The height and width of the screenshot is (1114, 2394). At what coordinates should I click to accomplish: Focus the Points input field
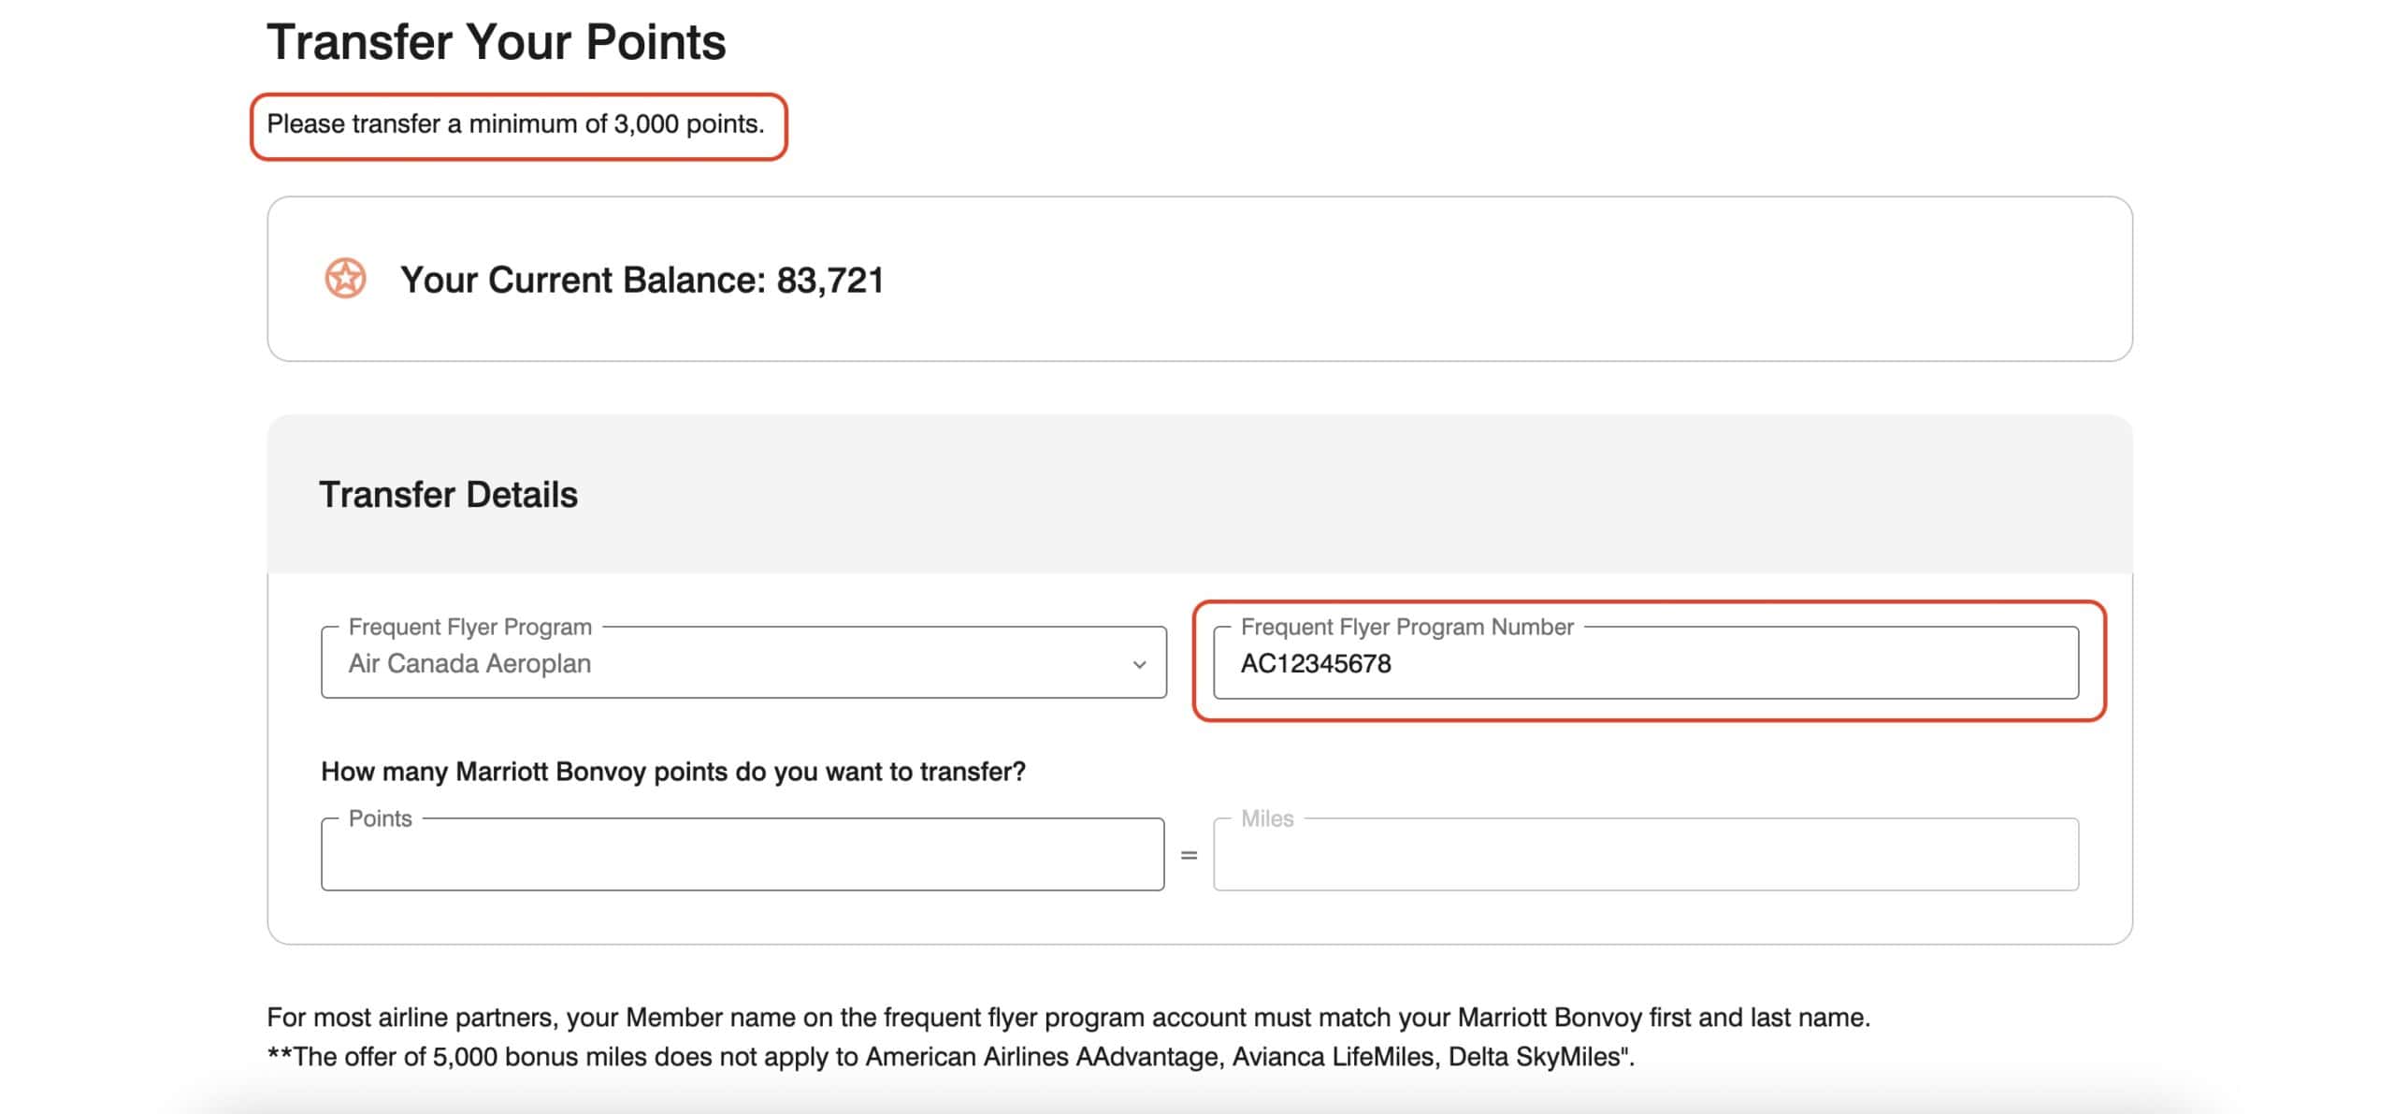pyautogui.click(x=742, y=856)
